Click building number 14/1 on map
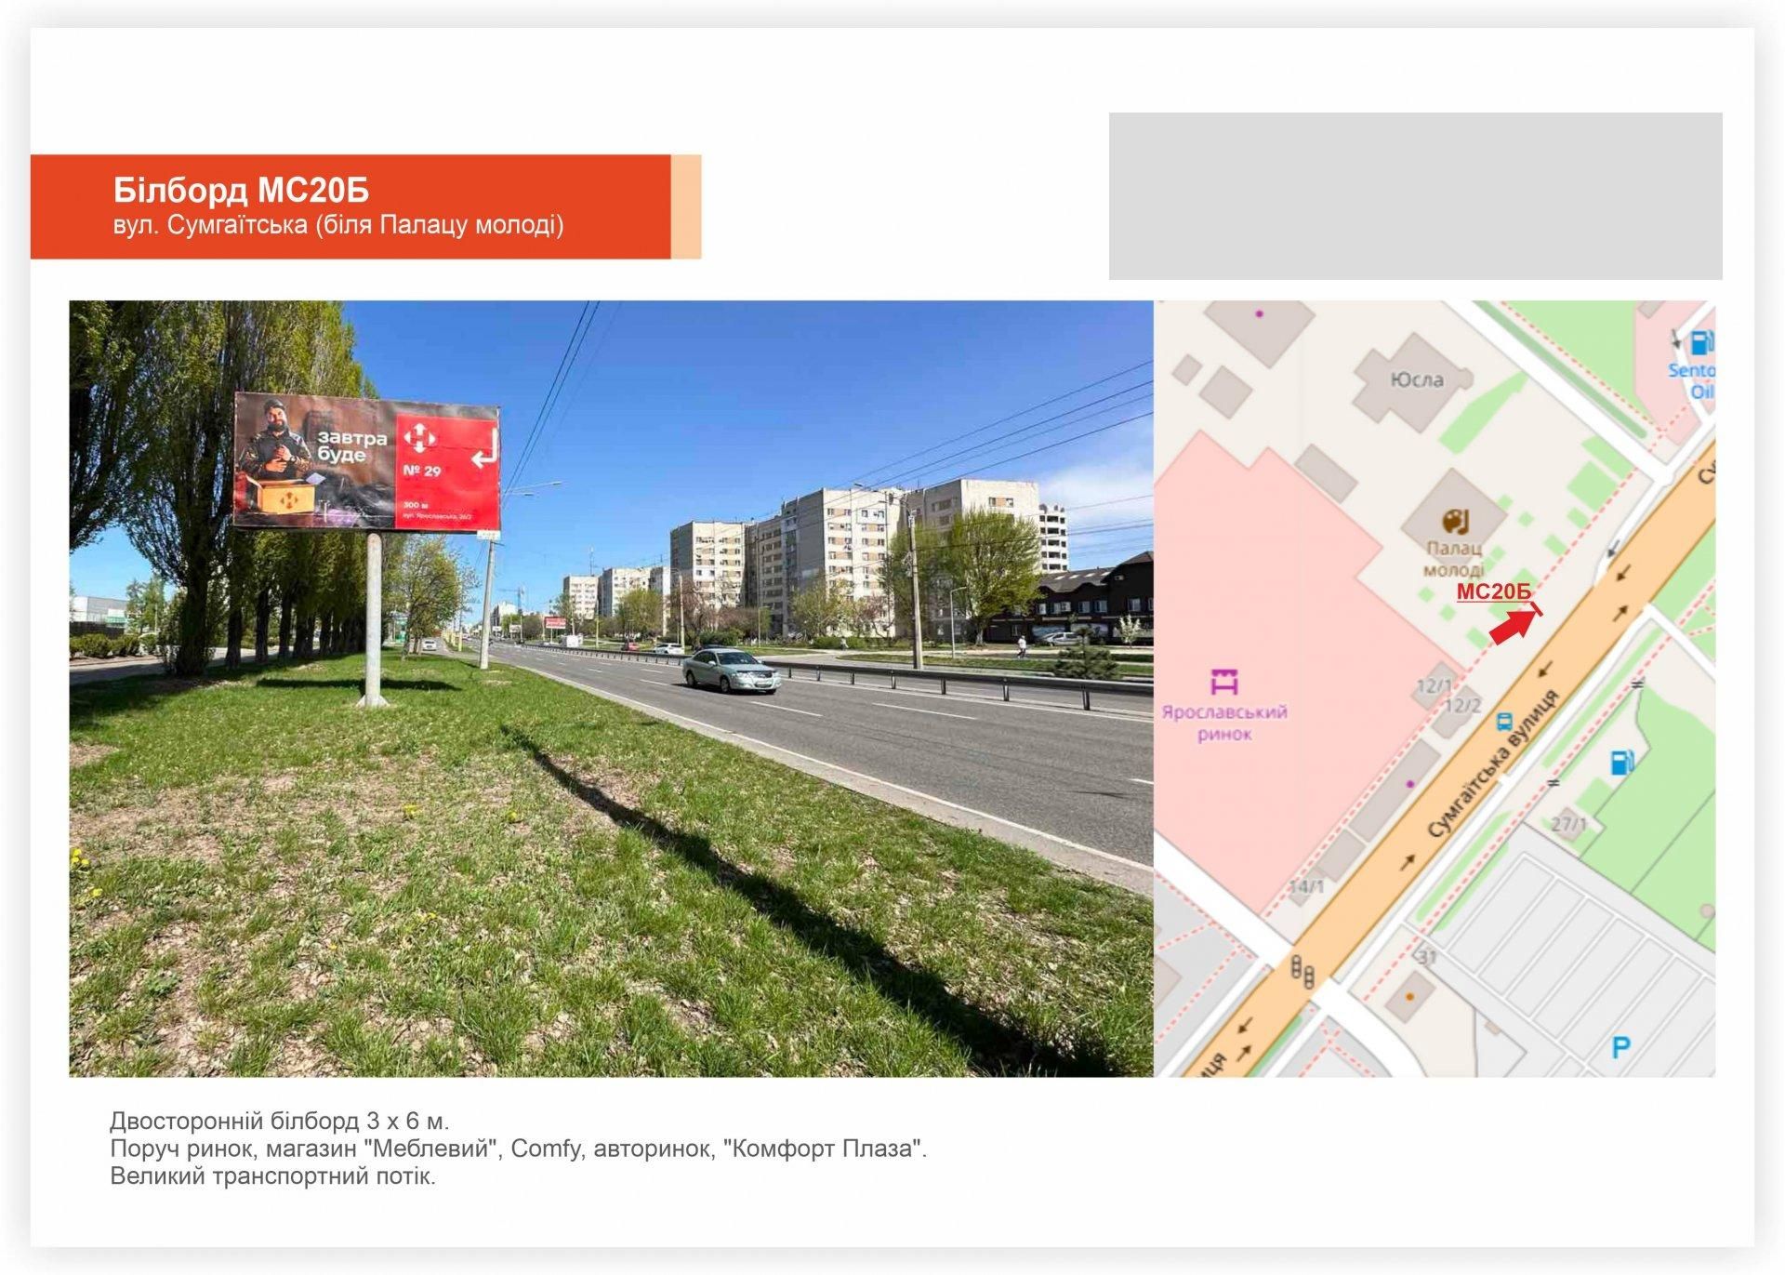This screenshot has height=1275, width=1785. point(1306,886)
